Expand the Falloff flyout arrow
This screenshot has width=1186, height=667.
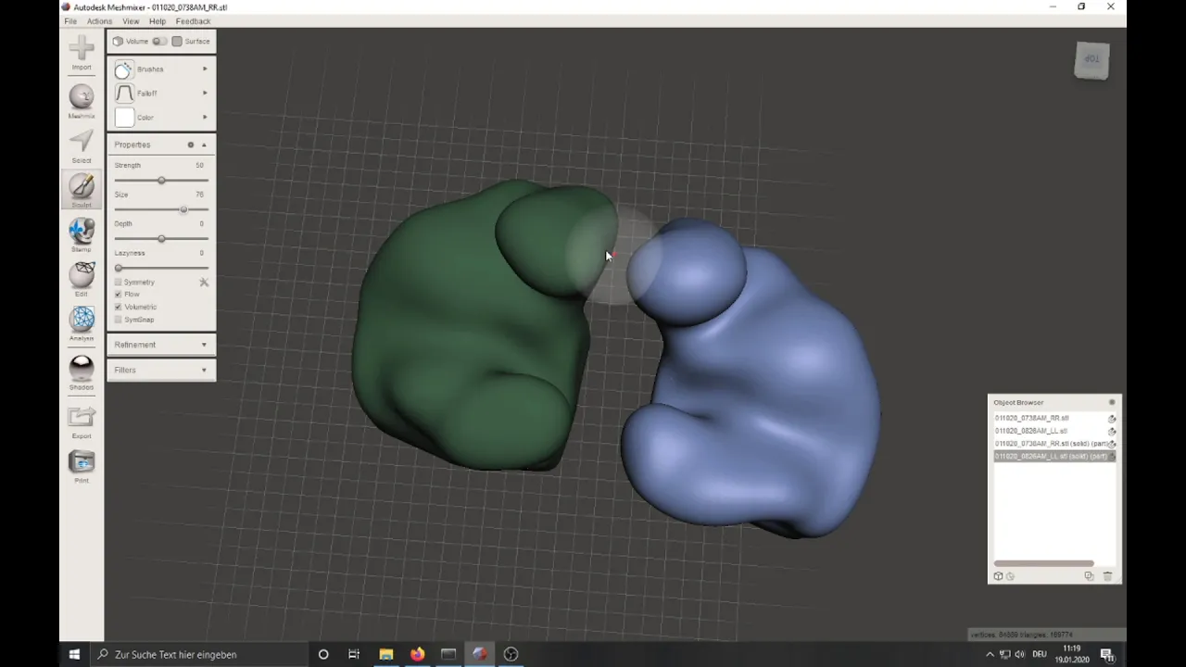(x=205, y=93)
